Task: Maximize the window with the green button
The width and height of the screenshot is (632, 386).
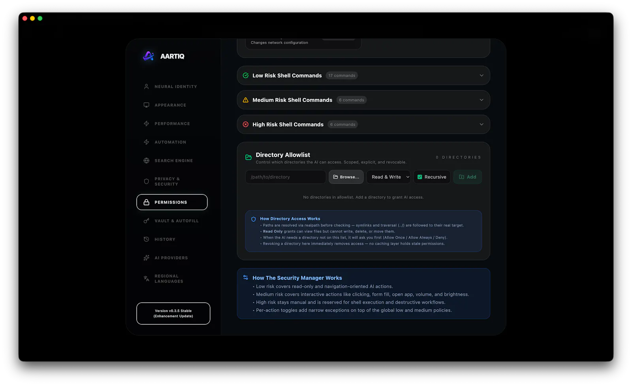Action: click(40, 19)
